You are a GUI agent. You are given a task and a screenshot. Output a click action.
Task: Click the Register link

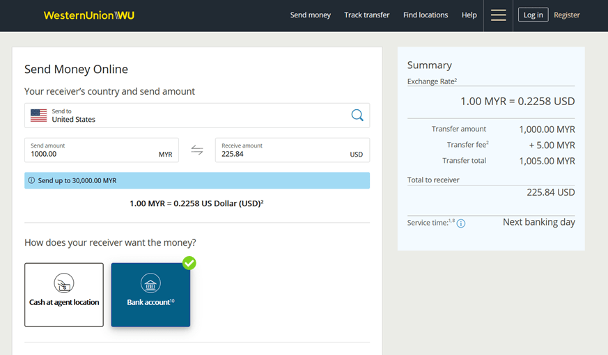(566, 15)
